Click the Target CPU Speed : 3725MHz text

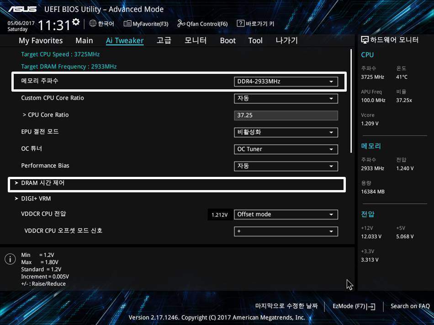pyautogui.click(x=60, y=54)
